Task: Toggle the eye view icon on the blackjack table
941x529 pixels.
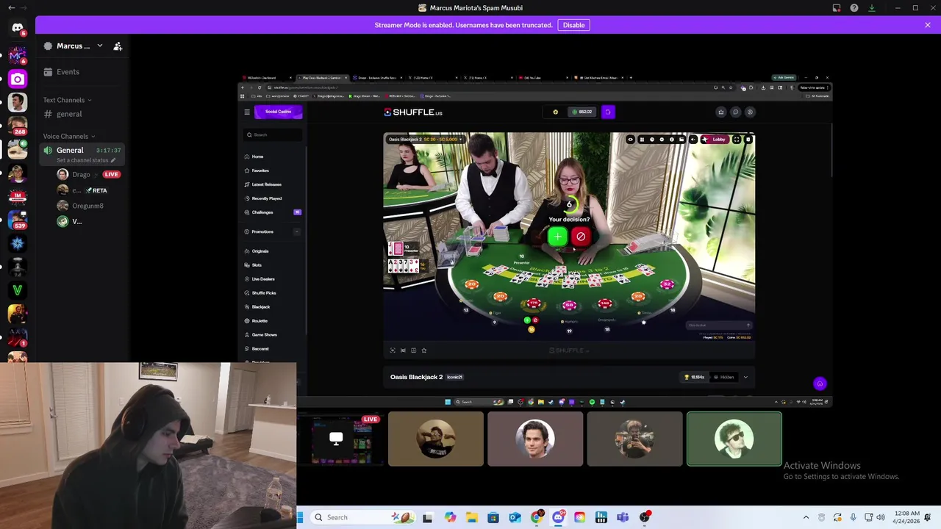Action: (x=630, y=139)
